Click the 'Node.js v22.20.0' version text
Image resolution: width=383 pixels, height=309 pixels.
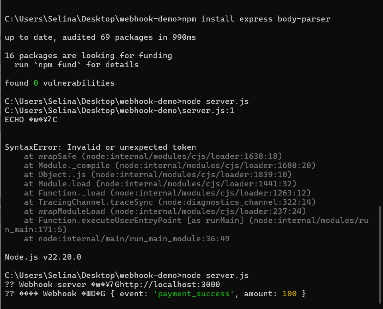pos(43,257)
